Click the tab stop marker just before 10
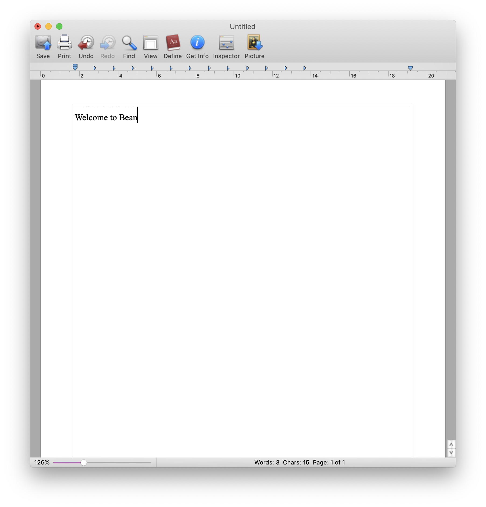486x507 pixels. point(228,68)
